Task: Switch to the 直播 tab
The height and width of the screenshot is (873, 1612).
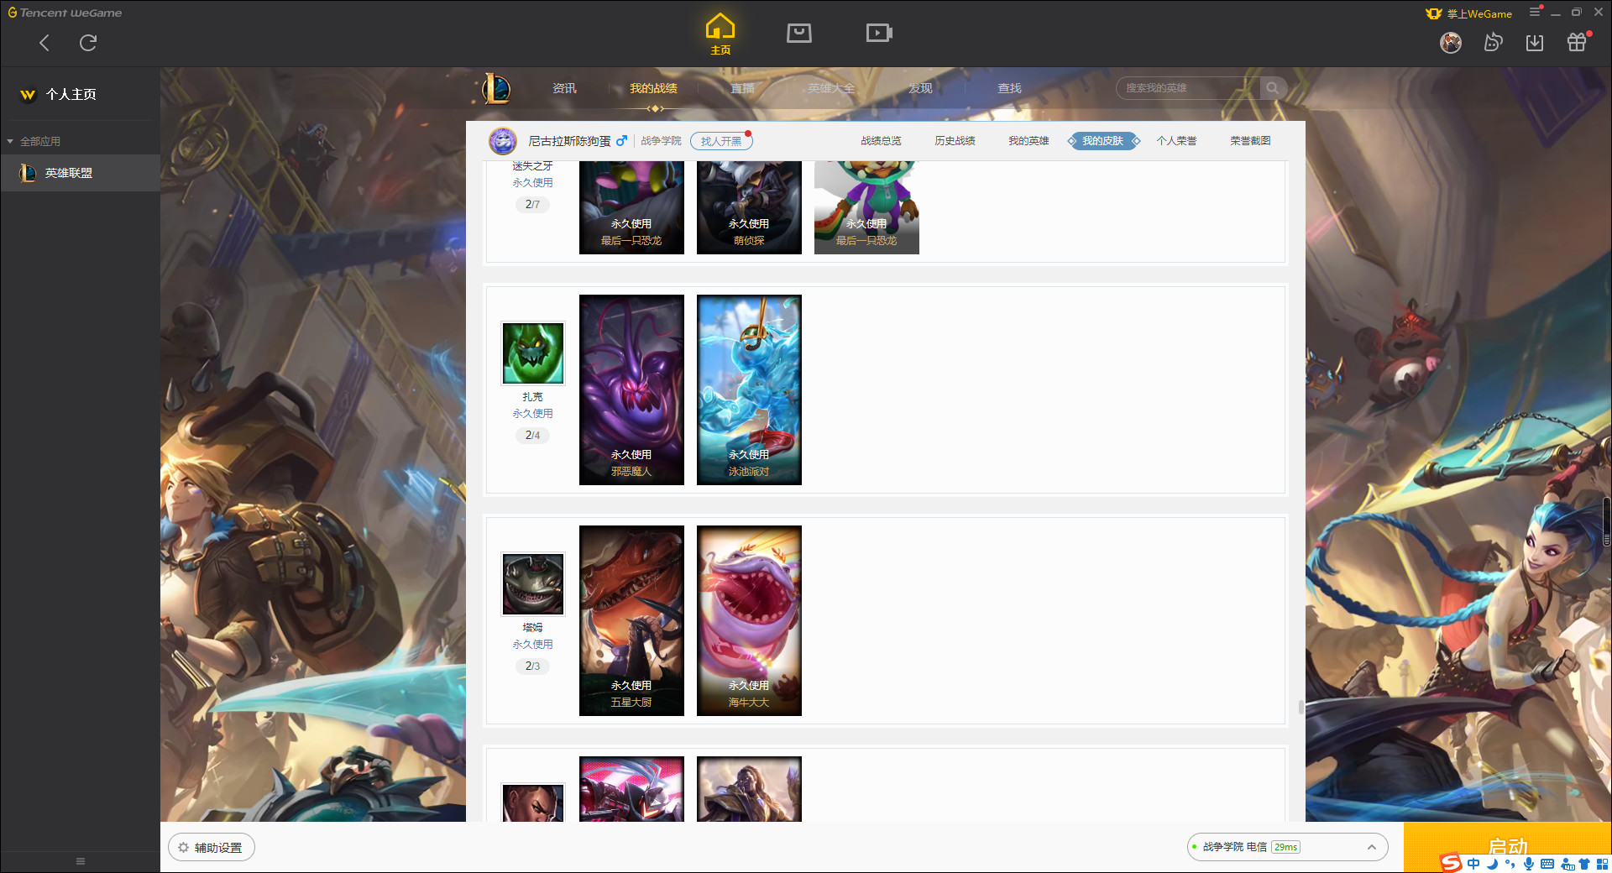Action: click(742, 88)
